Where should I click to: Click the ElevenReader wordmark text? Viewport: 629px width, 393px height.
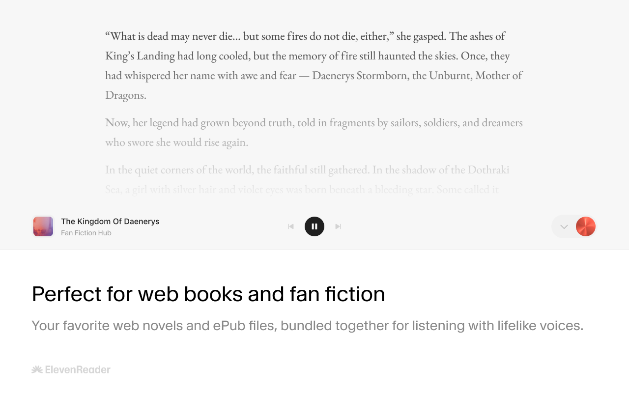(x=78, y=369)
